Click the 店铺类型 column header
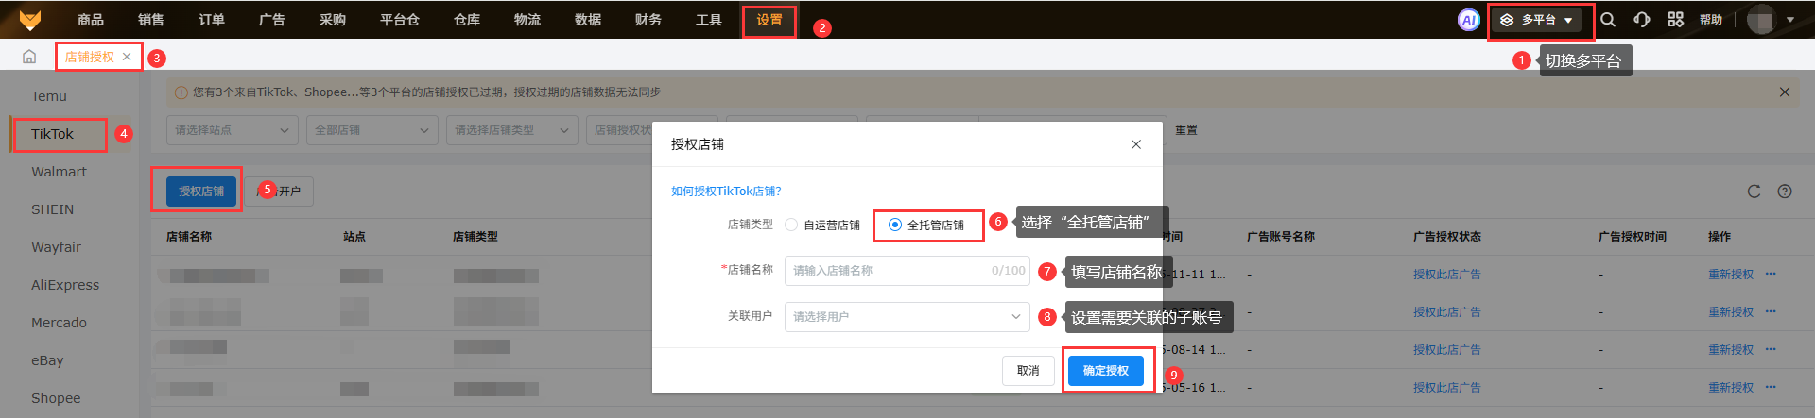 click(475, 237)
